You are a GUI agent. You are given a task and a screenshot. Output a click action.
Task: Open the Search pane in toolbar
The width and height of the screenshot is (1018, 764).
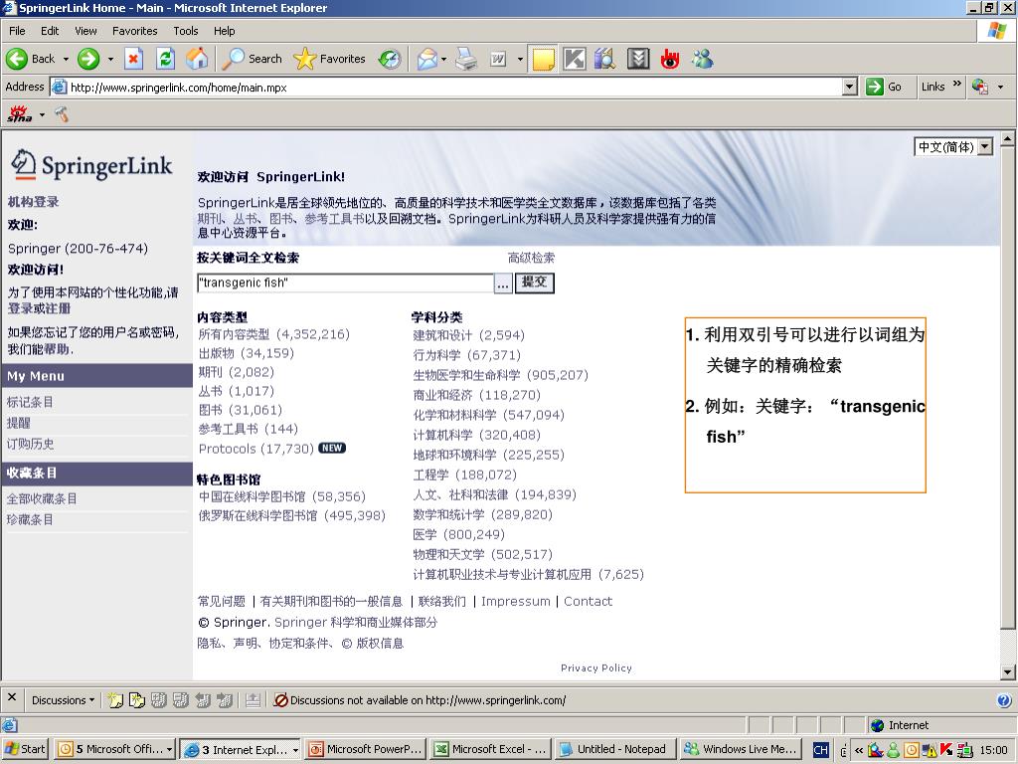[x=252, y=59]
